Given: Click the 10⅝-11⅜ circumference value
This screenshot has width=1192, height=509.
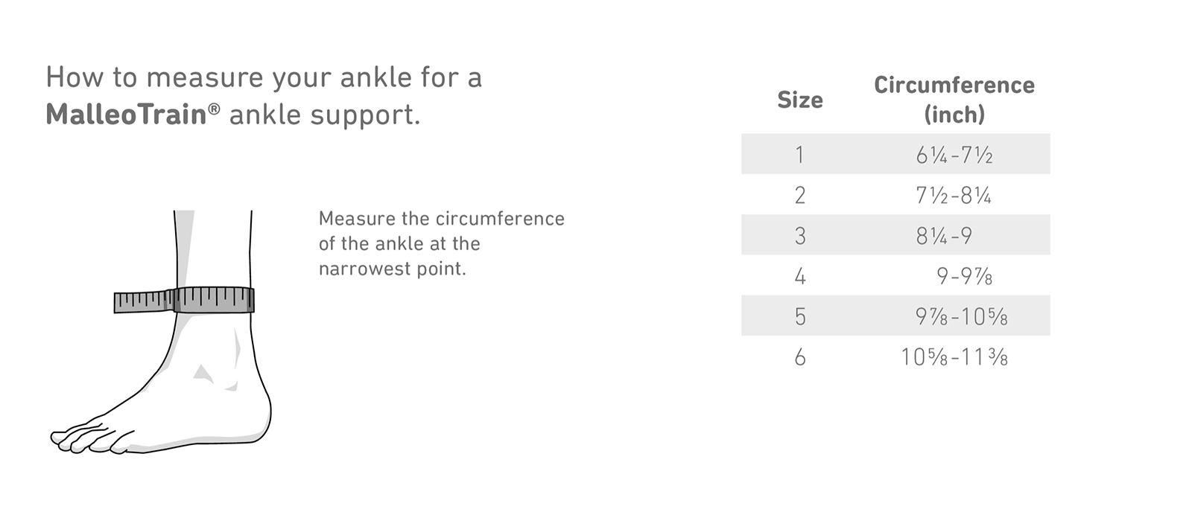Looking at the screenshot, I should pyautogui.click(x=954, y=358).
